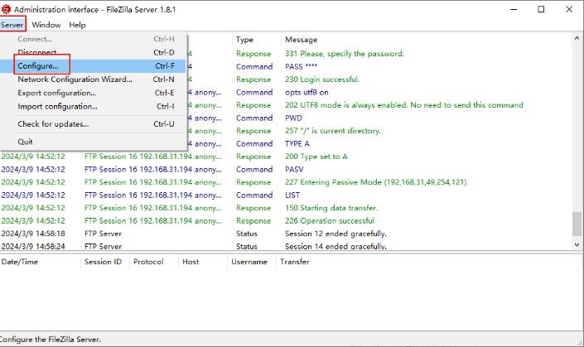The height and width of the screenshot is (347, 584).
Task: Click the Command type in the LIST row
Action: [x=254, y=195]
